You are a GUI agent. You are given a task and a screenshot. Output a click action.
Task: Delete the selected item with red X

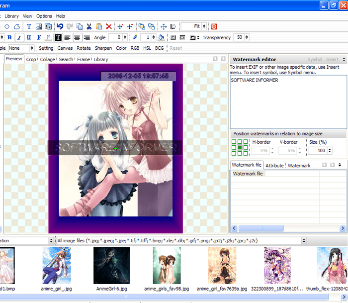tap(109, 27)
